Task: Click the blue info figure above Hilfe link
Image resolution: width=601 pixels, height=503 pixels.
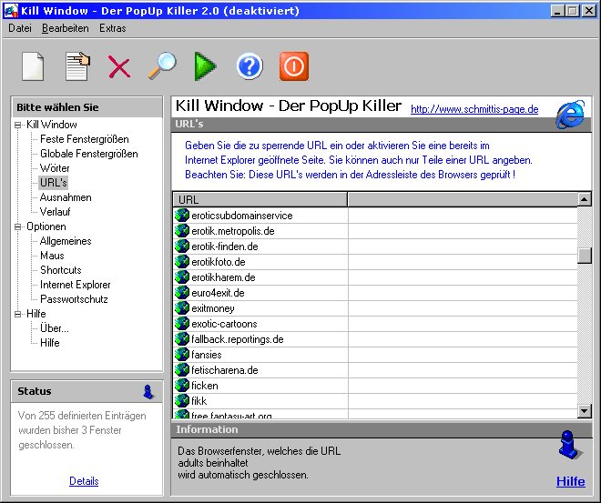Action: [570, 445]
